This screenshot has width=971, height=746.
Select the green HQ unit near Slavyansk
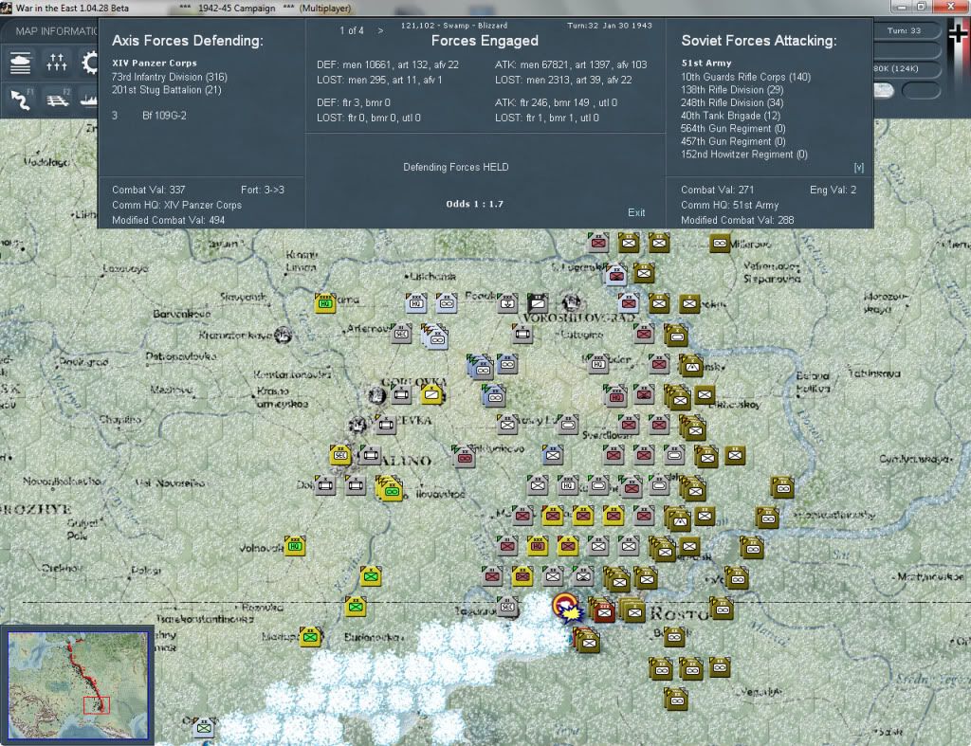(324, 302)
